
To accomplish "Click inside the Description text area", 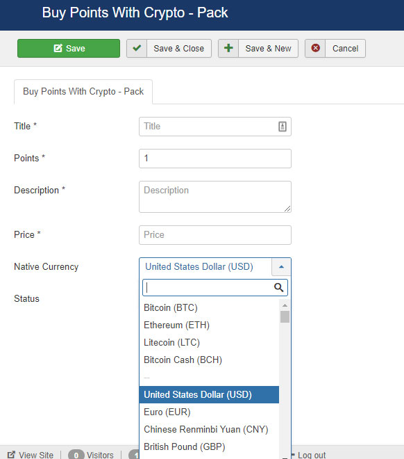I will click(x=215, y=197).
